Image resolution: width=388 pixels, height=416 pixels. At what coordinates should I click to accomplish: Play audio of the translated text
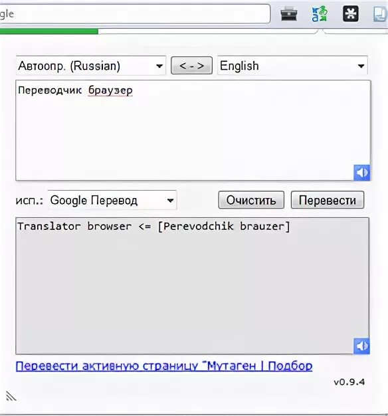click(361, 346)
